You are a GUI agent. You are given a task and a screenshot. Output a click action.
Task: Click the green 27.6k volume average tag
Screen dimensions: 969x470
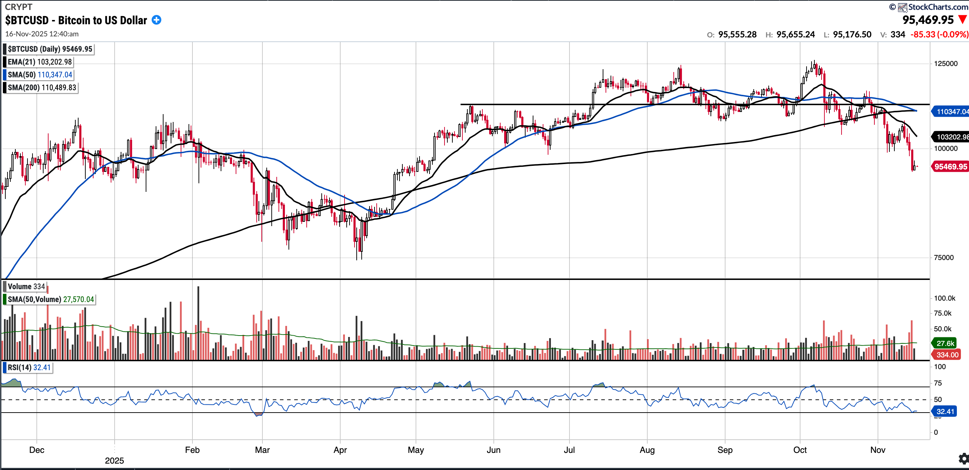point(945,343)
